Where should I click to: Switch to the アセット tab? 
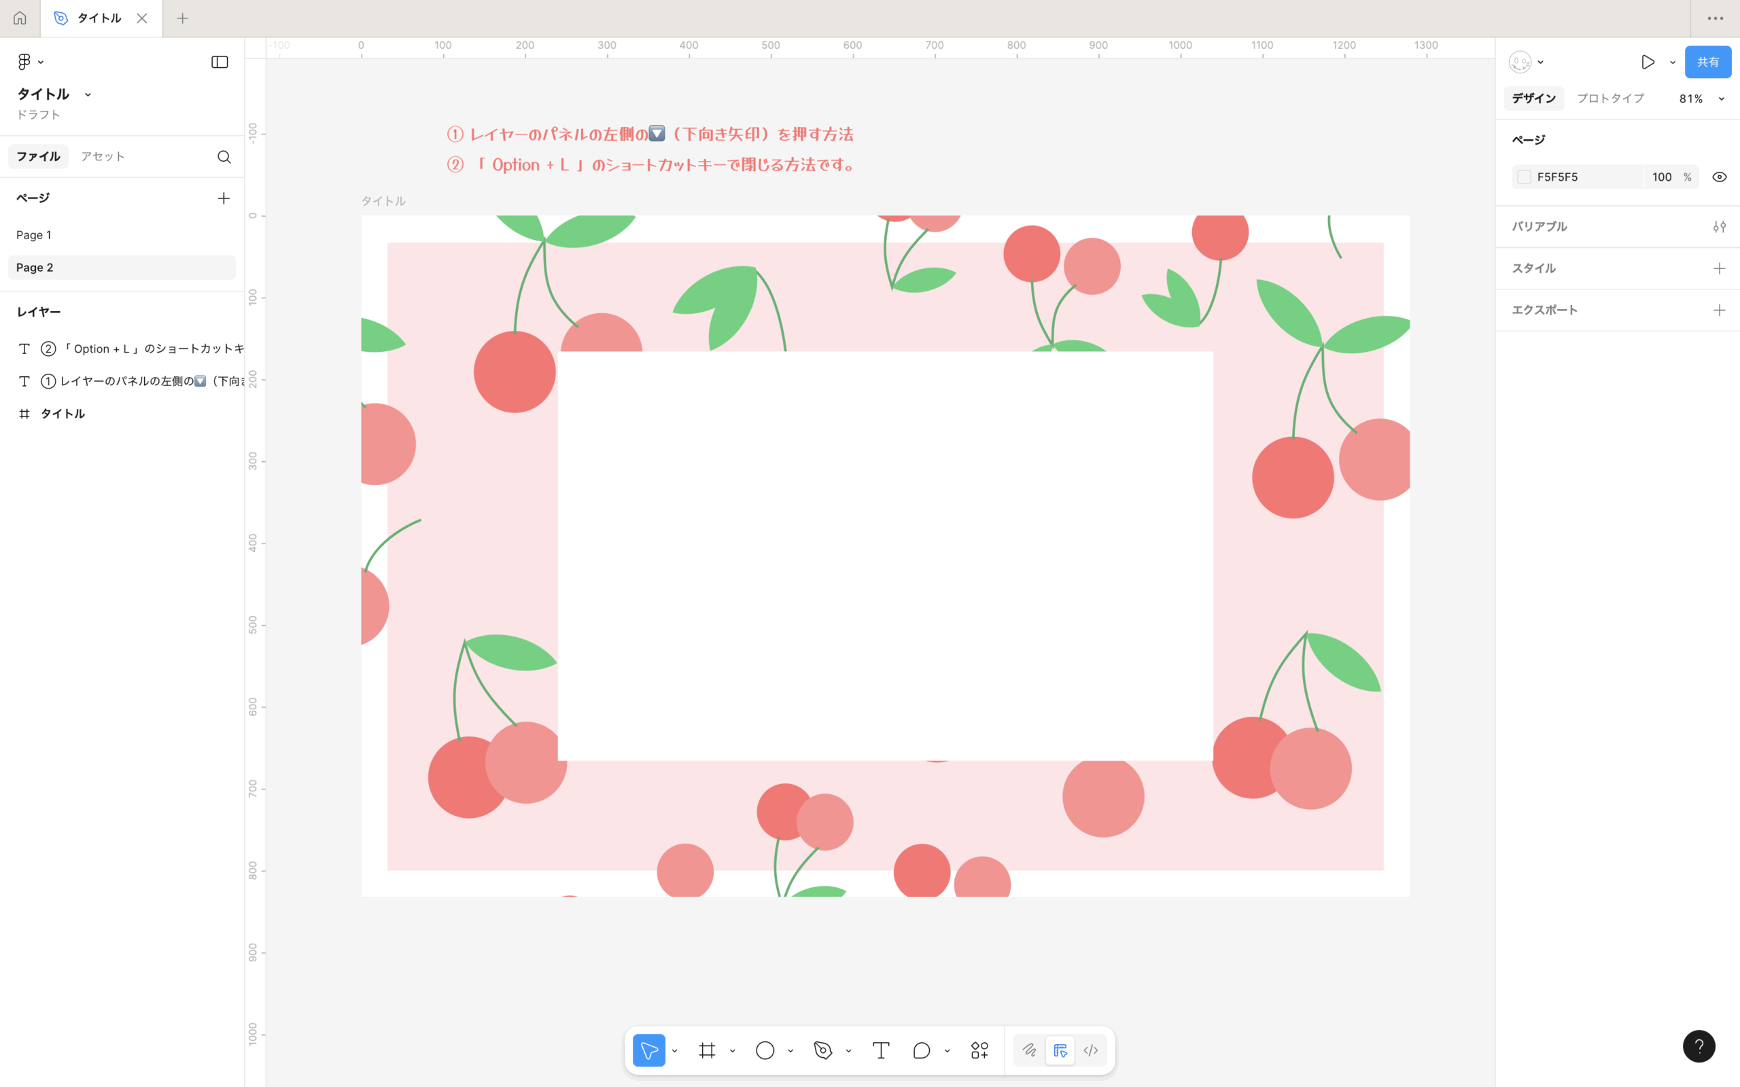coord(102,156)
